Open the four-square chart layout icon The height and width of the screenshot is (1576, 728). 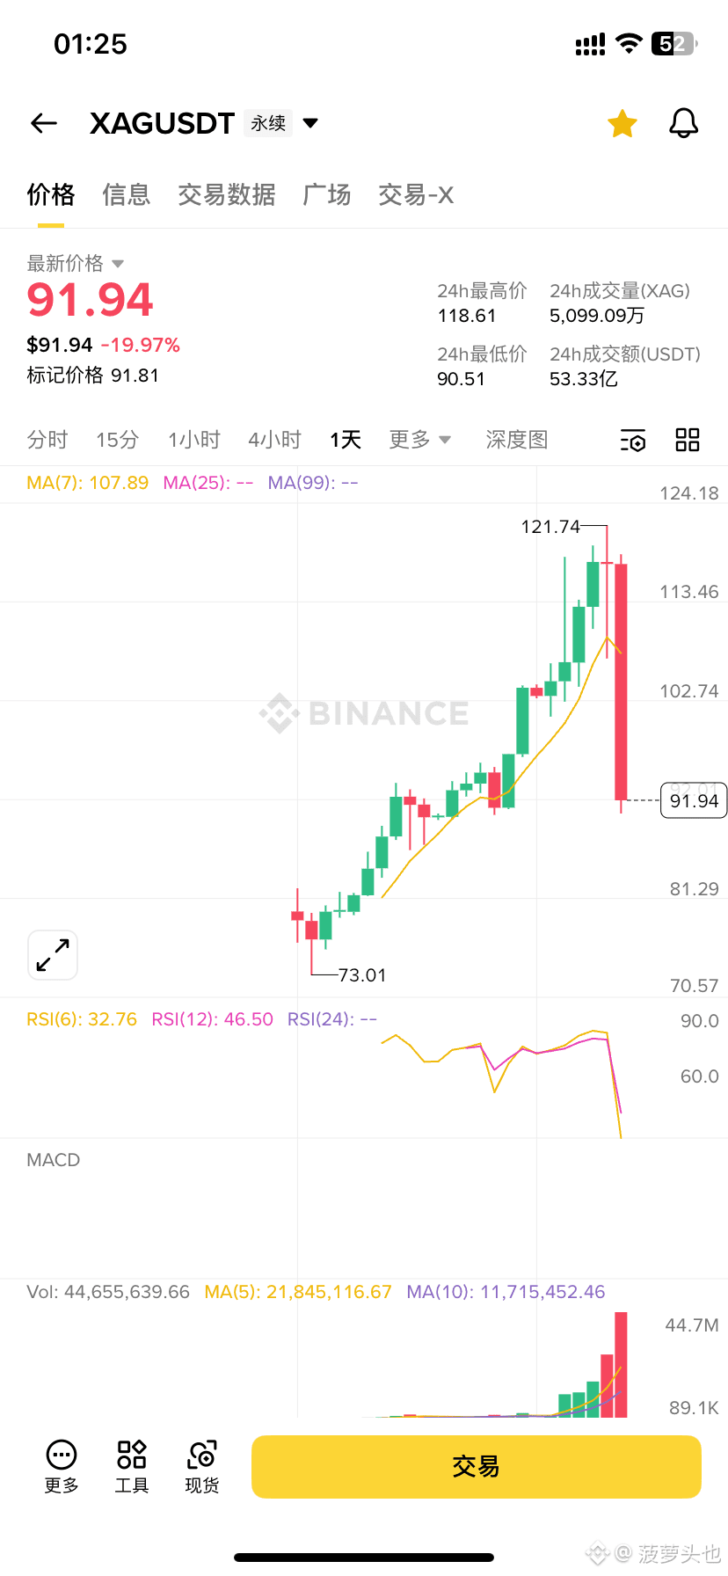point(688,440)
